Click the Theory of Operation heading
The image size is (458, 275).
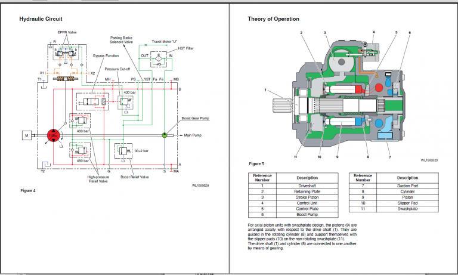tap(273, 19)
